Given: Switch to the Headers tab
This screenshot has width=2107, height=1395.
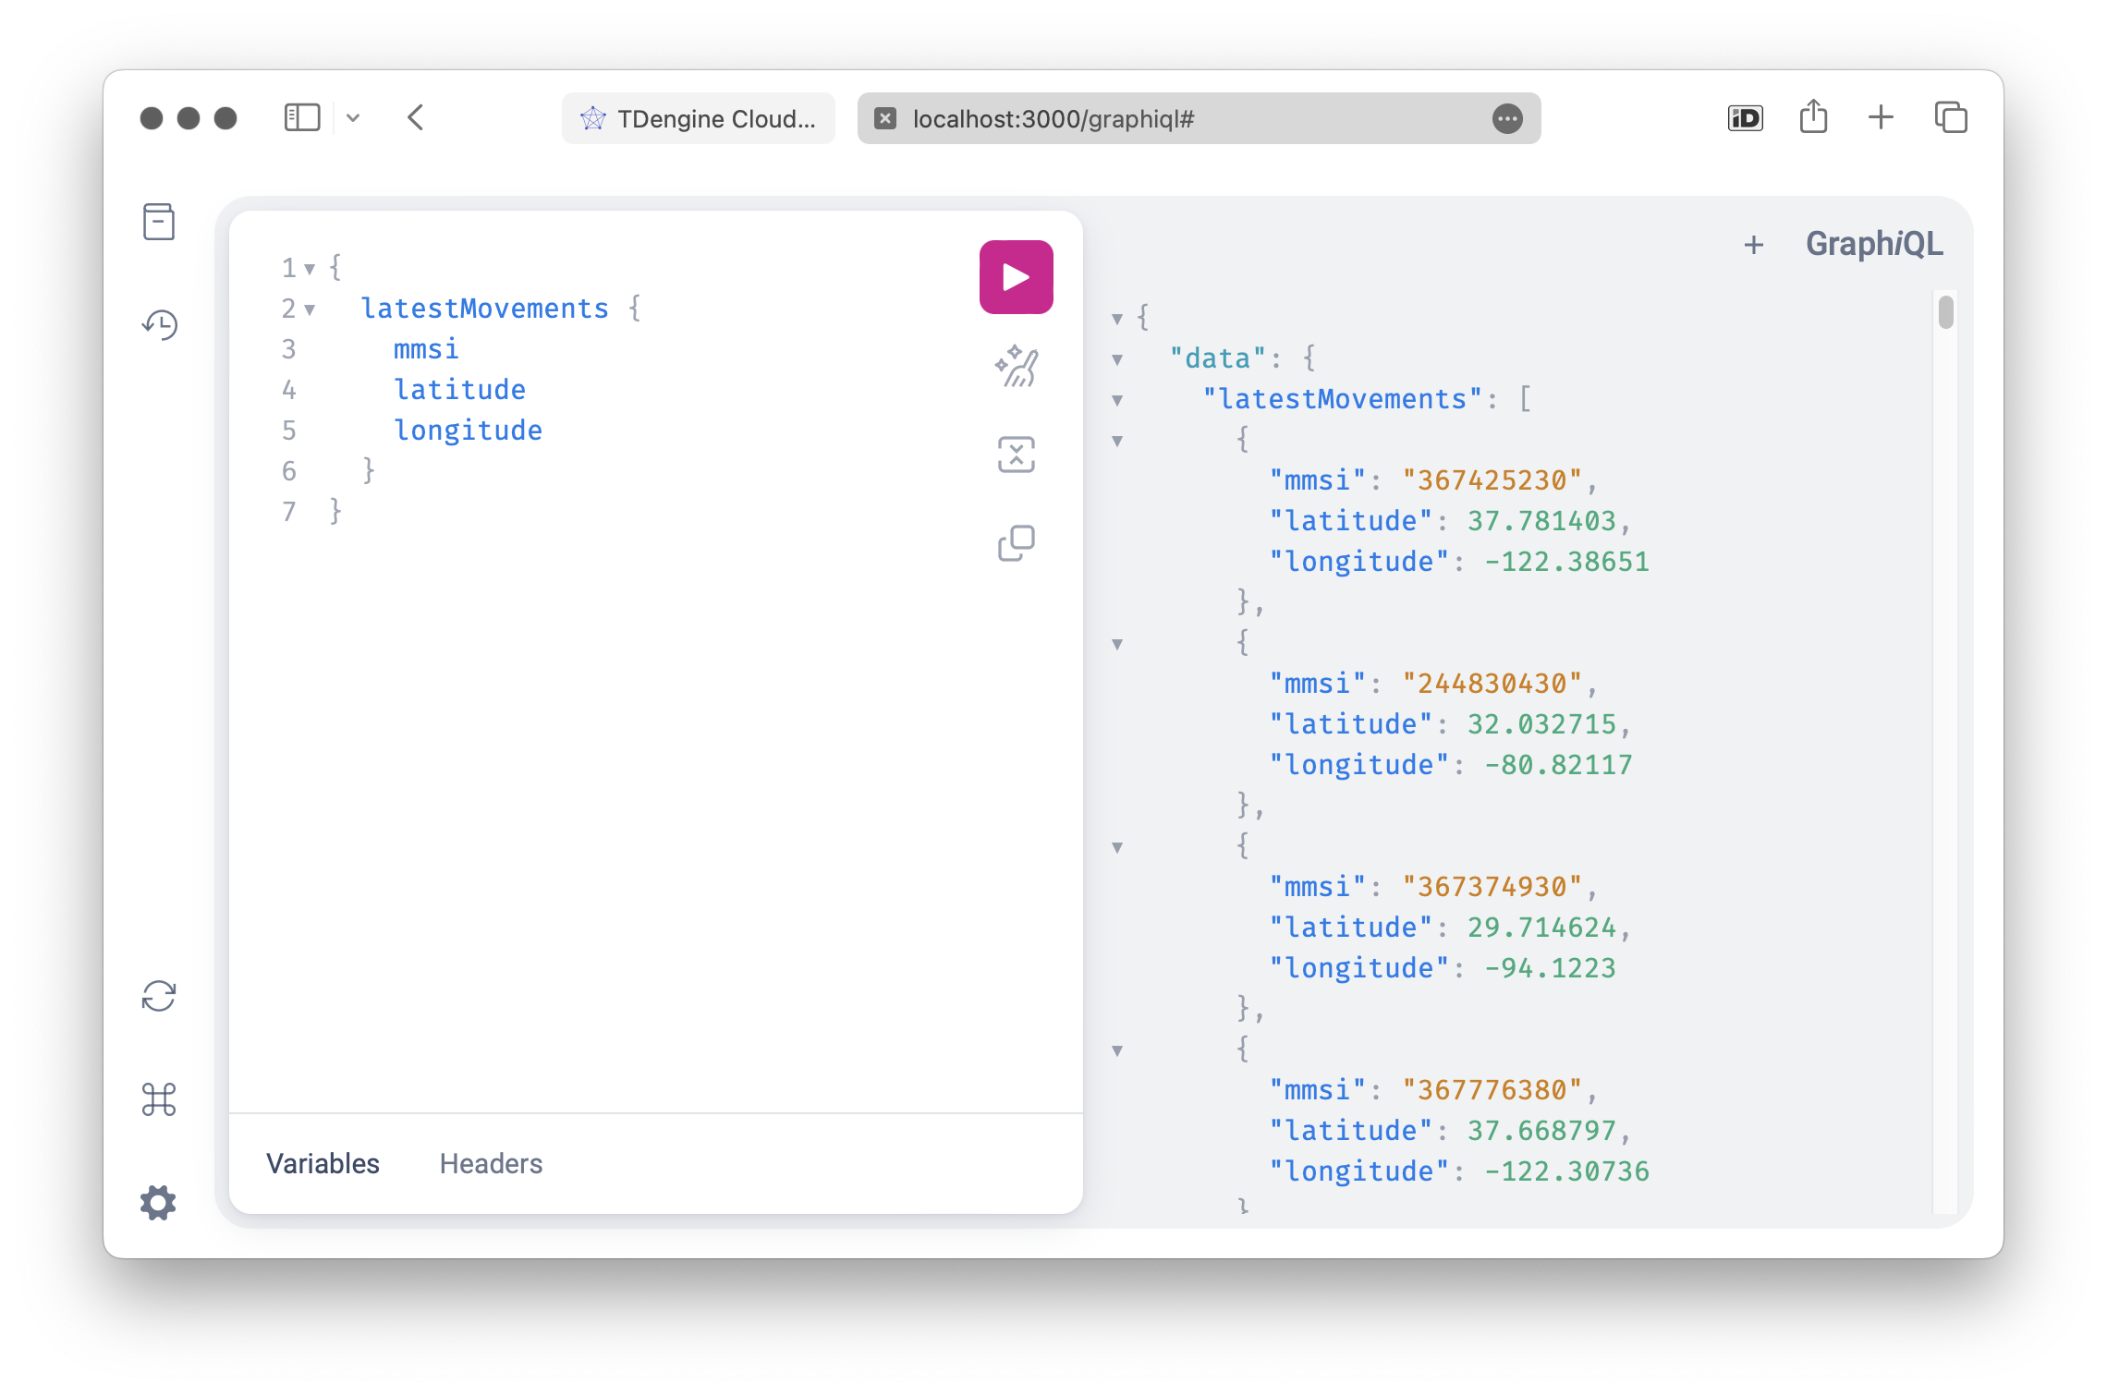Looking at the screenshot, I should tap(491, 1163).
